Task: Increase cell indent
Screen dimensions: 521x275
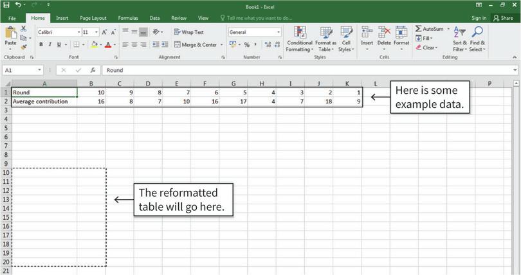Action: [x=165, y=44]
